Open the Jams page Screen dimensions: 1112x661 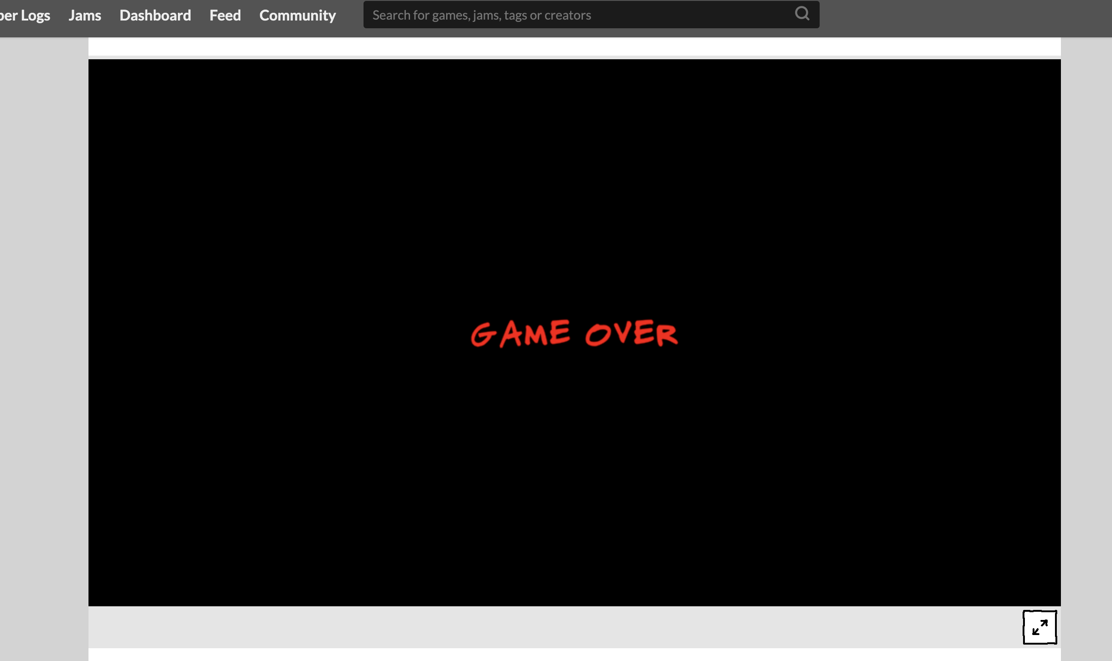click(85, 15)
